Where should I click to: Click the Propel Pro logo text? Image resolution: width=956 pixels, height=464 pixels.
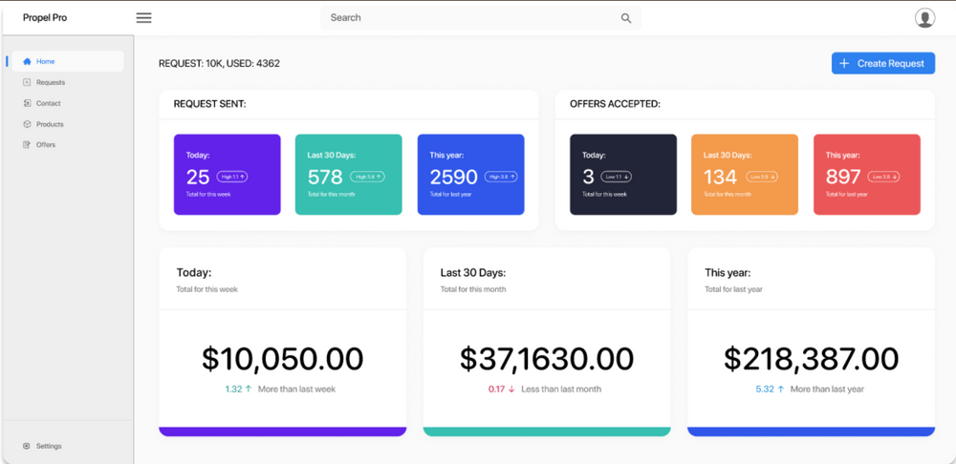coord(45,17)
